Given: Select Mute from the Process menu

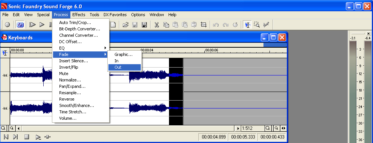Looking at the screenshot, I should pyautogui.click(x=81, y=74).
